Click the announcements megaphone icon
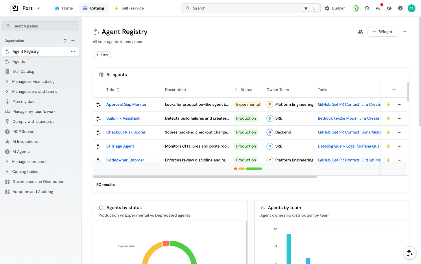421x264 pixels. tap(378, 8)
